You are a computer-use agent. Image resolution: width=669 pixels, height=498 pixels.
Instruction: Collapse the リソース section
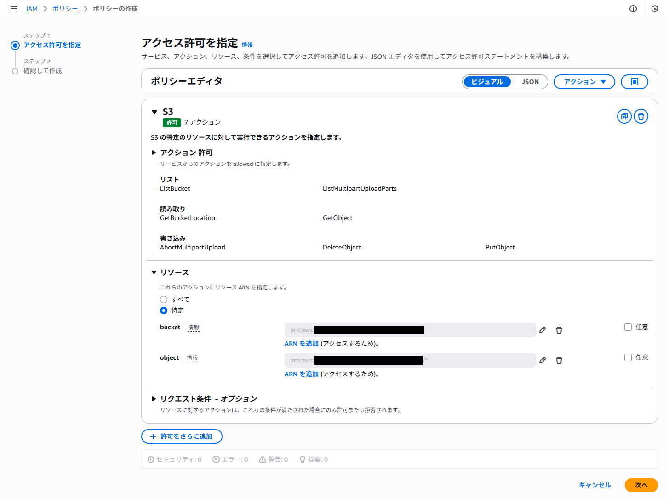coord(154,272)
